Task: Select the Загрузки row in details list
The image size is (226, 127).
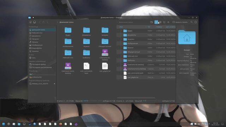Action: [x=146, y=39]
